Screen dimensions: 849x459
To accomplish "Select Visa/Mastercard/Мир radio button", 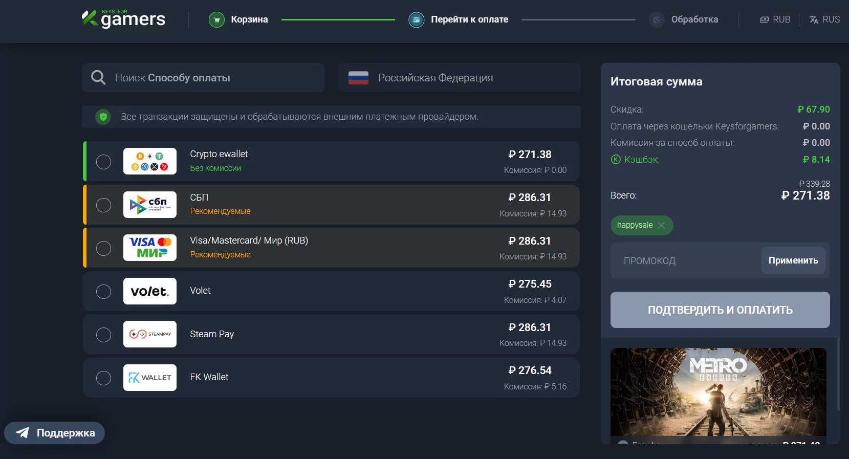I will pyautogui.click(x=104, y=248).
